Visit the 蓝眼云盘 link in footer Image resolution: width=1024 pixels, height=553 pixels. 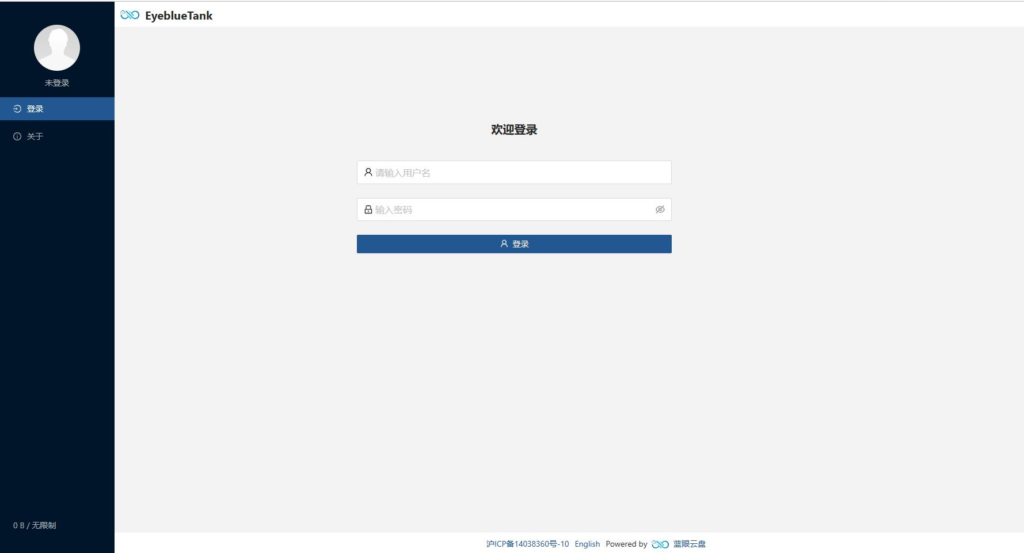pos(690,544)
